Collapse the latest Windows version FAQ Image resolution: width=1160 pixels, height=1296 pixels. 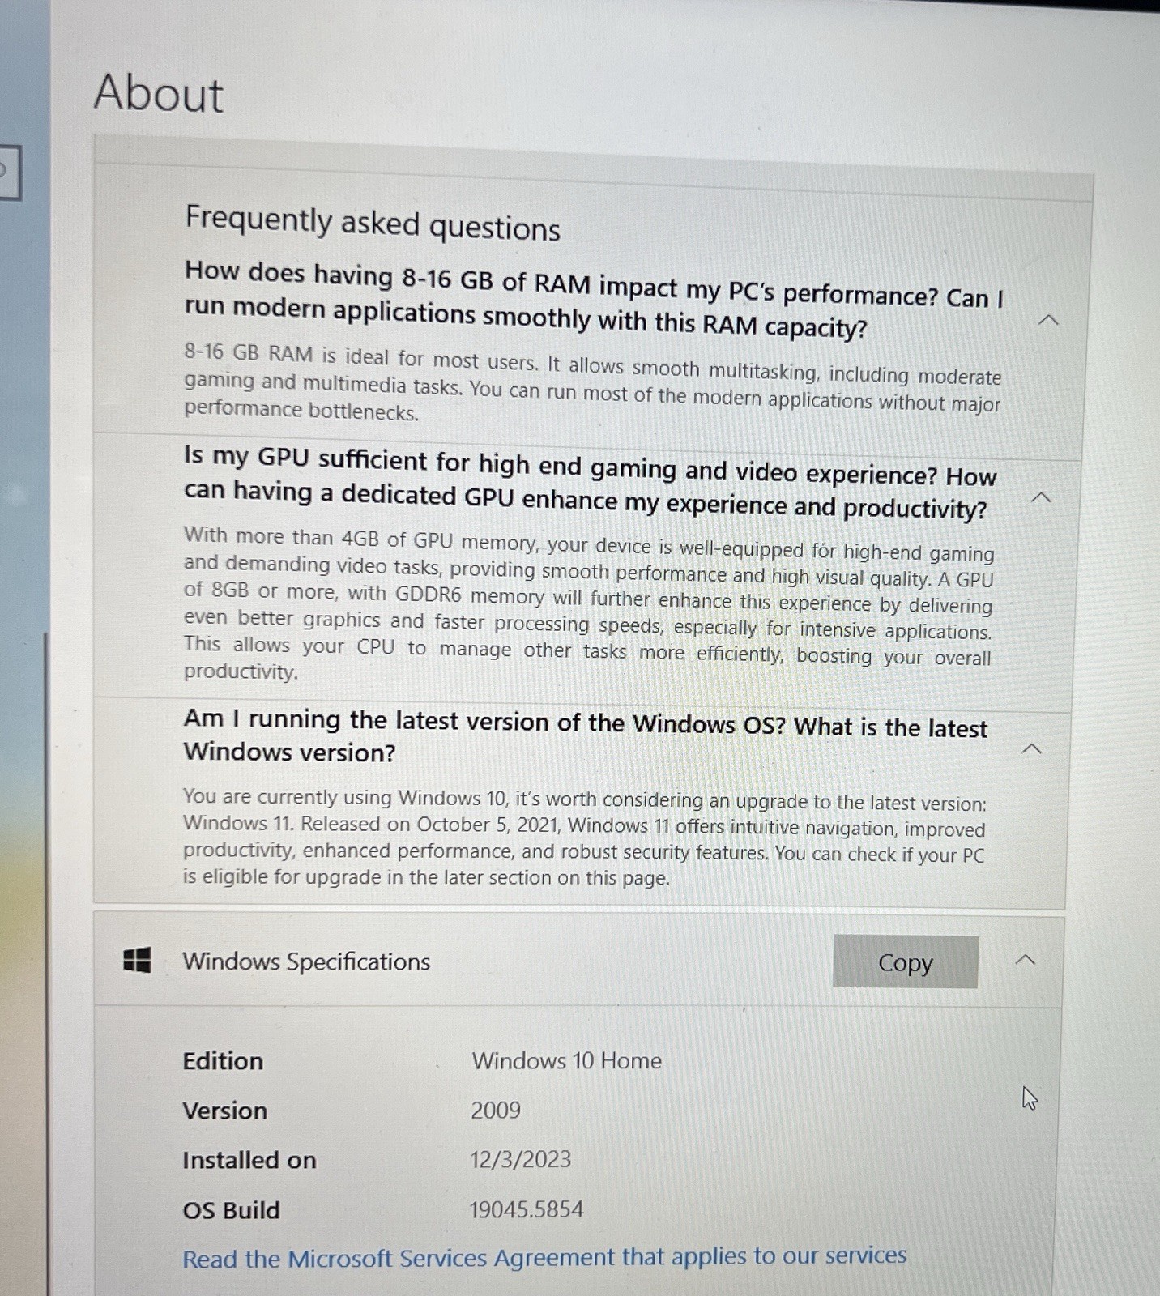tap(1031, 748)
